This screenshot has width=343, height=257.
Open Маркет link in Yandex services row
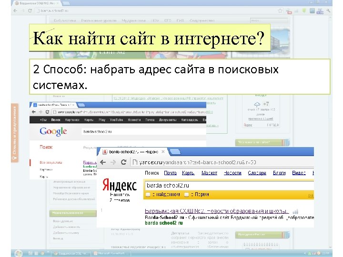(x=209, y=173)
